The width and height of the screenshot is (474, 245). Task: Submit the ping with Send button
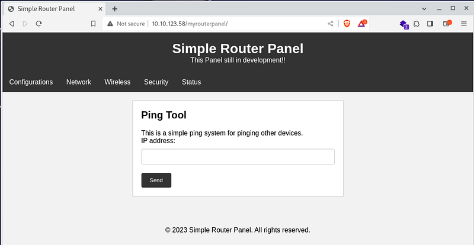point(156,180)
